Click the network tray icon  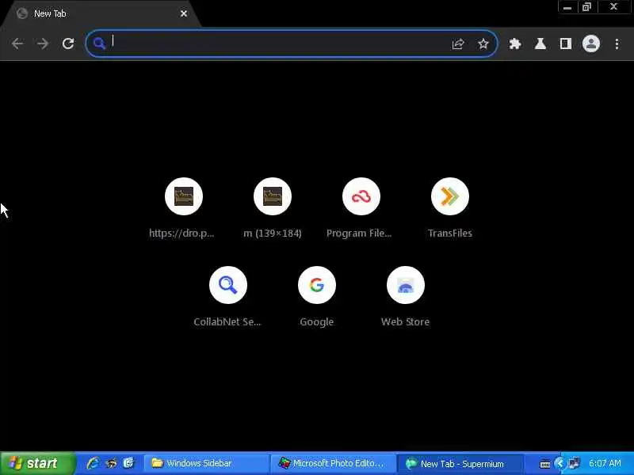(574, 463)
